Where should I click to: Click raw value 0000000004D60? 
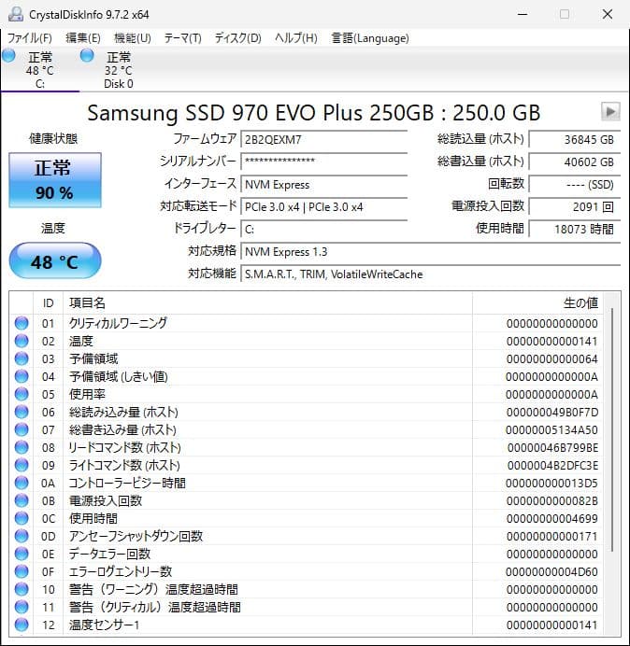click(551, 572)
